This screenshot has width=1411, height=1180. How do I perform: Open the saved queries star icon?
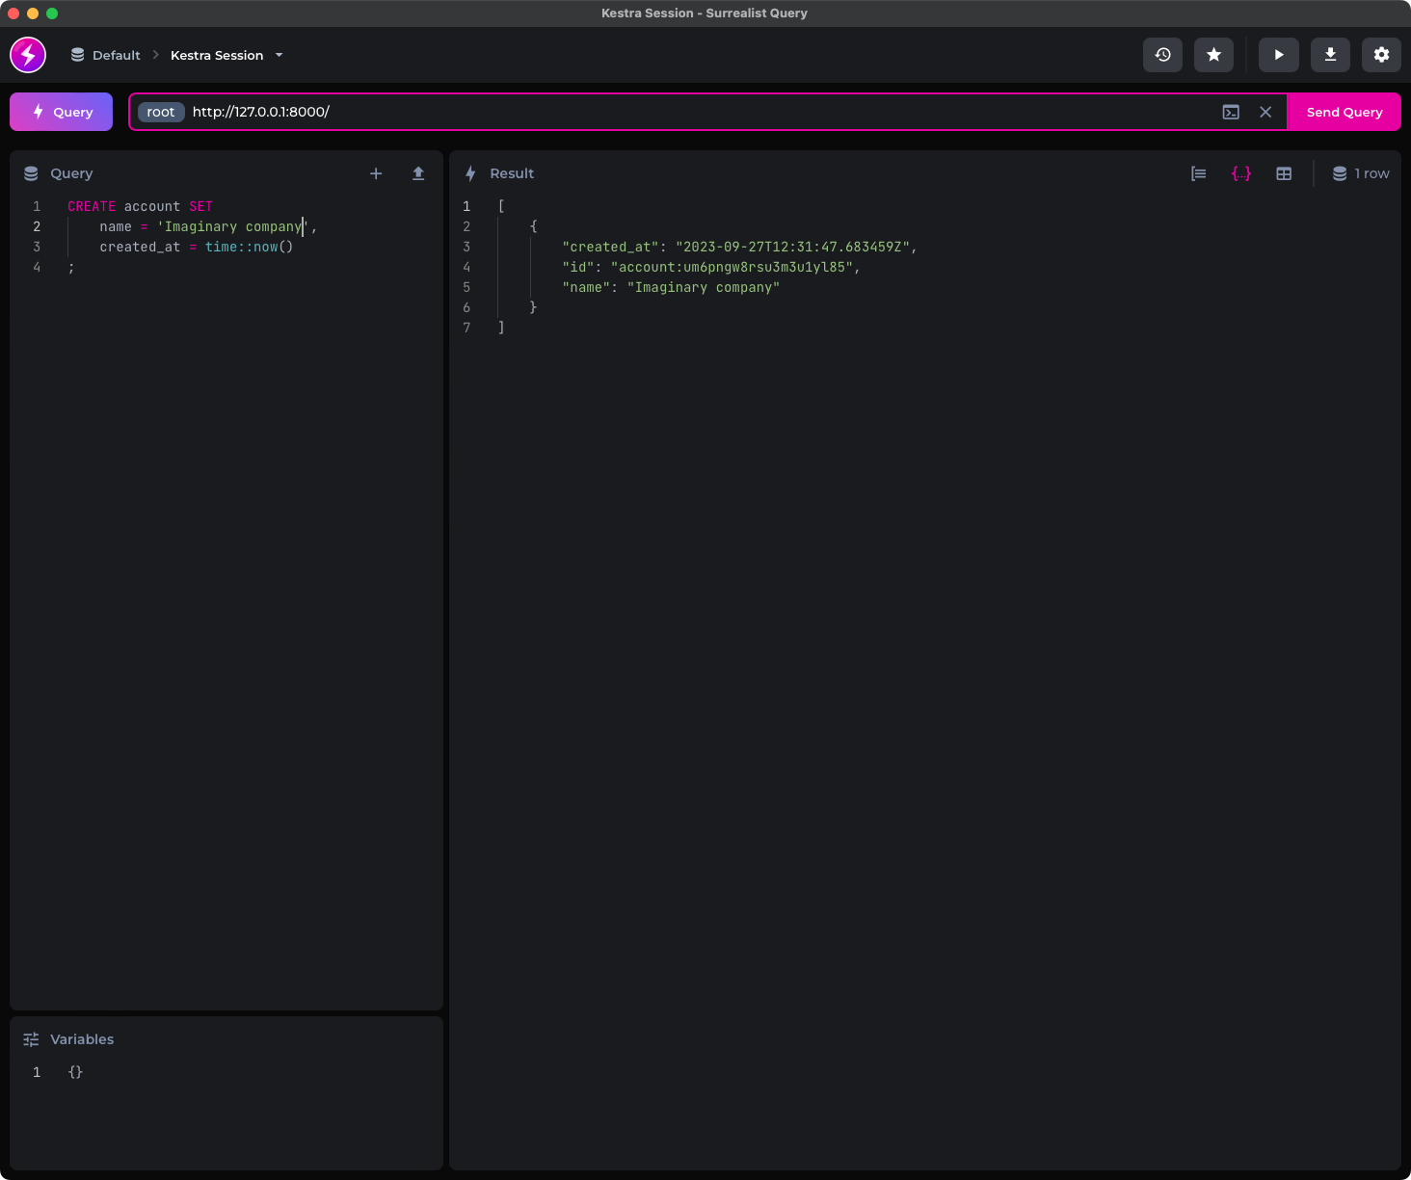click(1213, 55)
